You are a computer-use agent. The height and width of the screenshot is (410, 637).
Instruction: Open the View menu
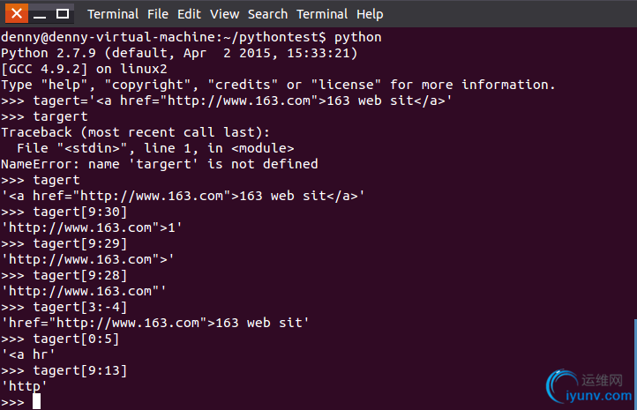coord(224,14)
